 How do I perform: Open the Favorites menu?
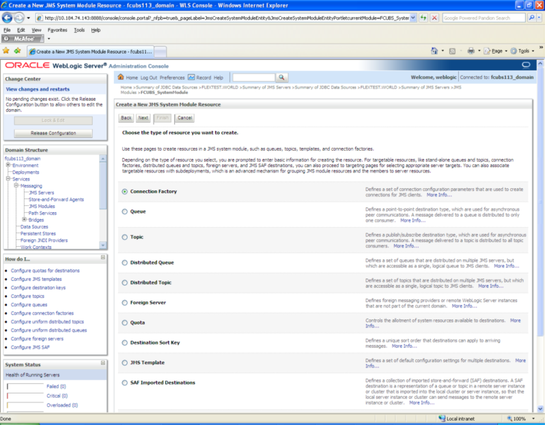tap(57, 30)
